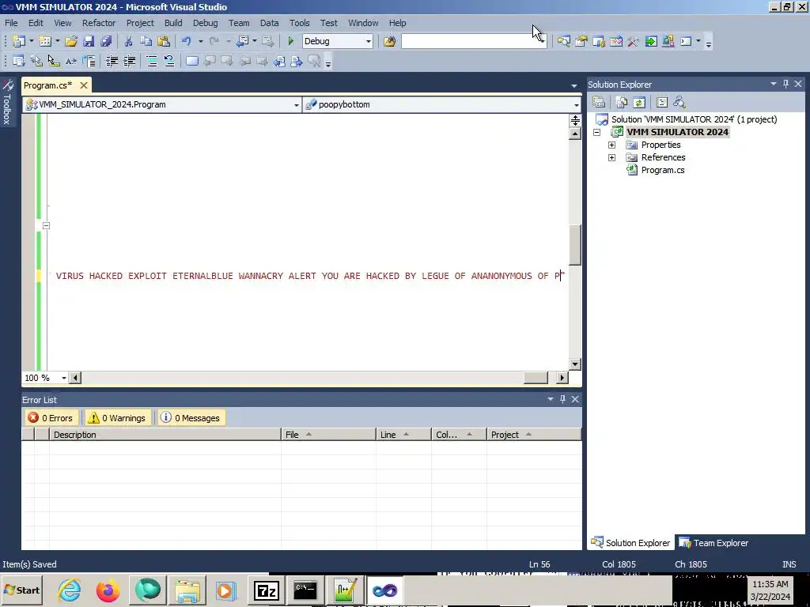
Task: Collapse the VMM SIMULATOR 2024 project node
Action: [596, 132]
